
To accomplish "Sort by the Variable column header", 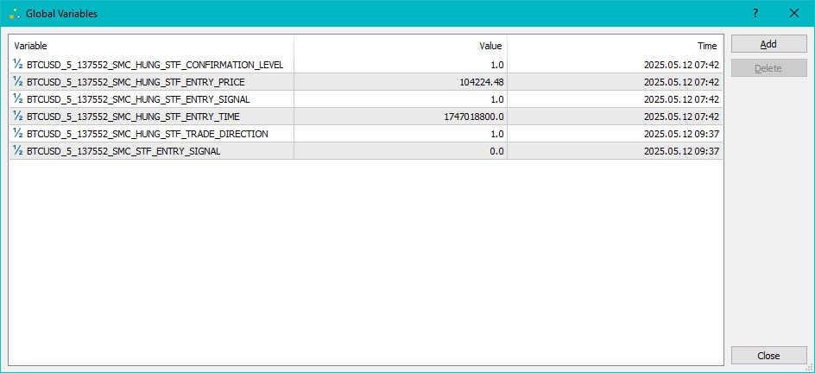I will 151,46.
